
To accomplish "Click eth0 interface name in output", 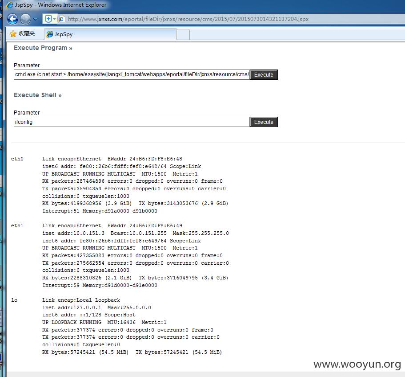I will tap(17, 159).
